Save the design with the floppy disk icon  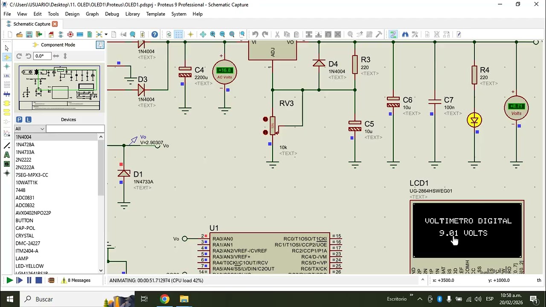[x=29, y=35]
